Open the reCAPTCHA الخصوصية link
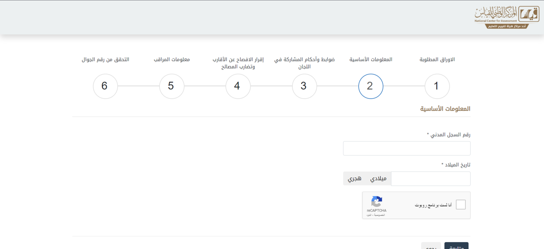The width and height of the screenshot is (544, 249). point(379,215)
